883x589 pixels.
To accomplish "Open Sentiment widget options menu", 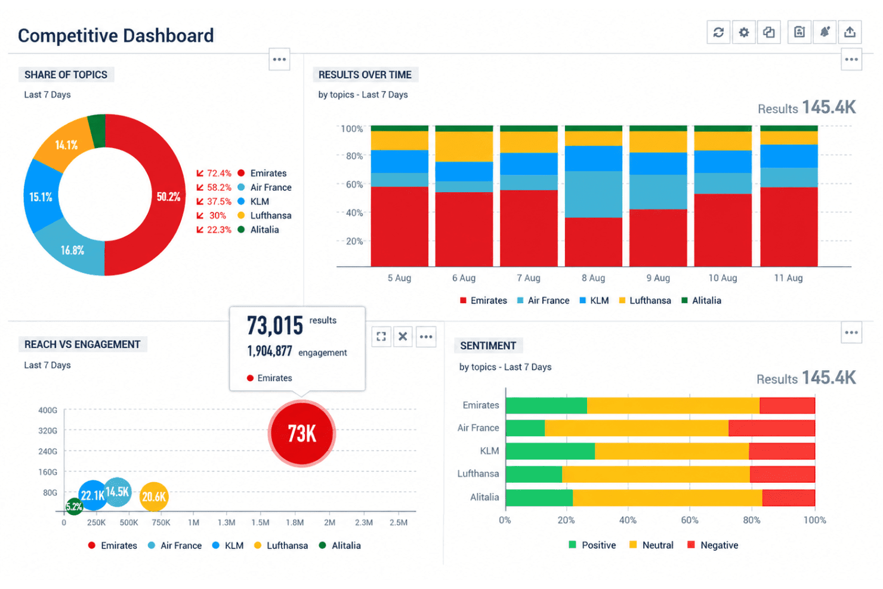I will [851, 332].
